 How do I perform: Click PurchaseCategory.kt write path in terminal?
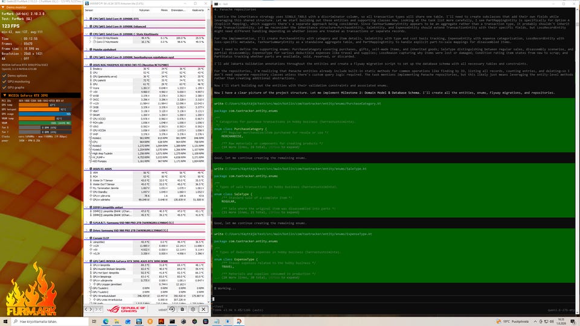point(303,103)
